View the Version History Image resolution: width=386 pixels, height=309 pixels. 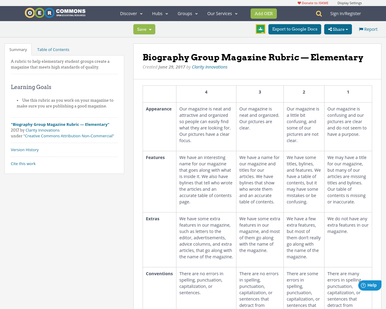(x=25, y=149)
